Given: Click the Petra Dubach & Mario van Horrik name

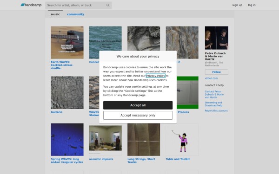Looking at the screenshot, I should [215, 56].
